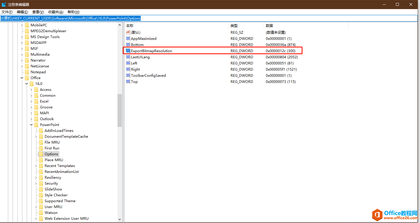The image size is (420, 223).
Task: Click the data cell 0x000005f1 (1521)
Action: pyautogui.click(x=281, y=69)
